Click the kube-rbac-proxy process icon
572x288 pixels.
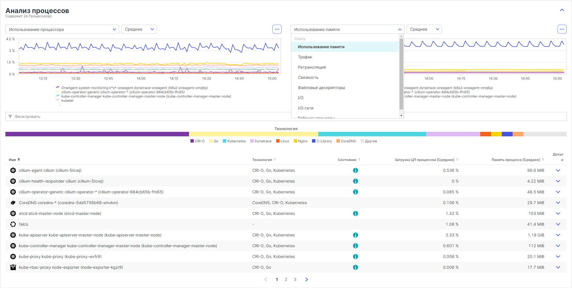click(13, 267)
